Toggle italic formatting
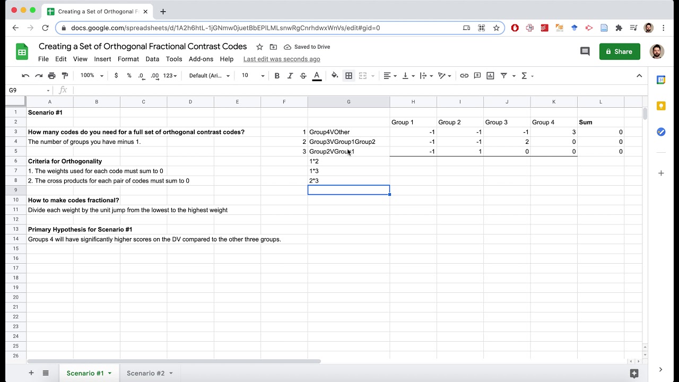Screen dimensions: 679x382 [x=290, y=76]
